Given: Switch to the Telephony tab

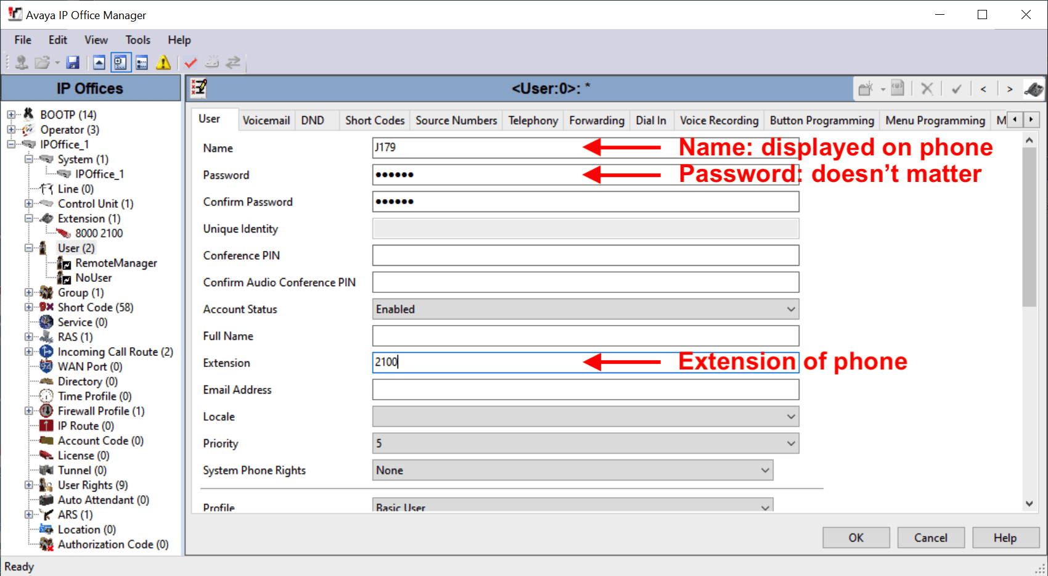Looking at the screenshot, I should tap(533, 120).
